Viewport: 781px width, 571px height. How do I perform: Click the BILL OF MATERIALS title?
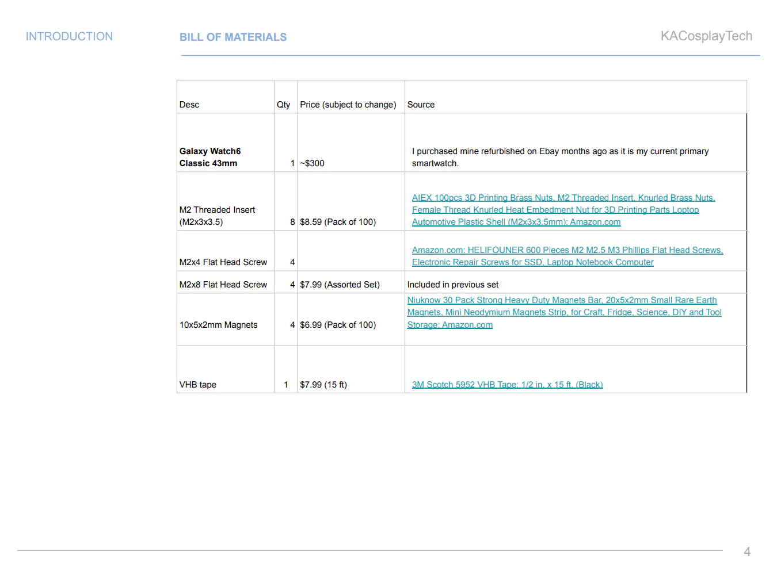click(x=233, y=37)
